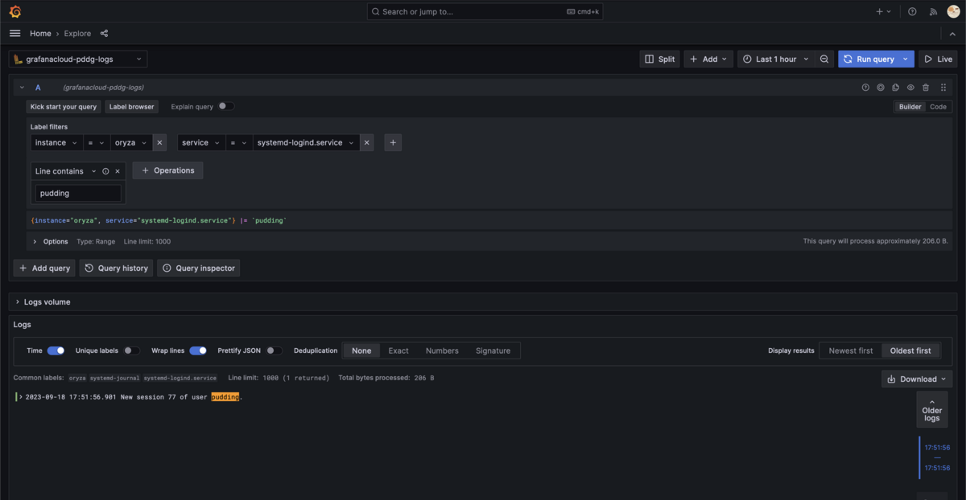This screenshot has width=966, height=500.
Task: Open the Grafana logo home
Action: (14, 11)
